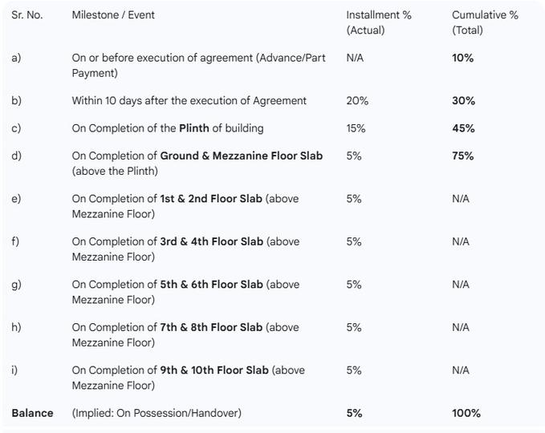Click the bold 30% cumulative value
This screenshot has width=545, height=433.
pyautogui.click(x=463, y=101)
